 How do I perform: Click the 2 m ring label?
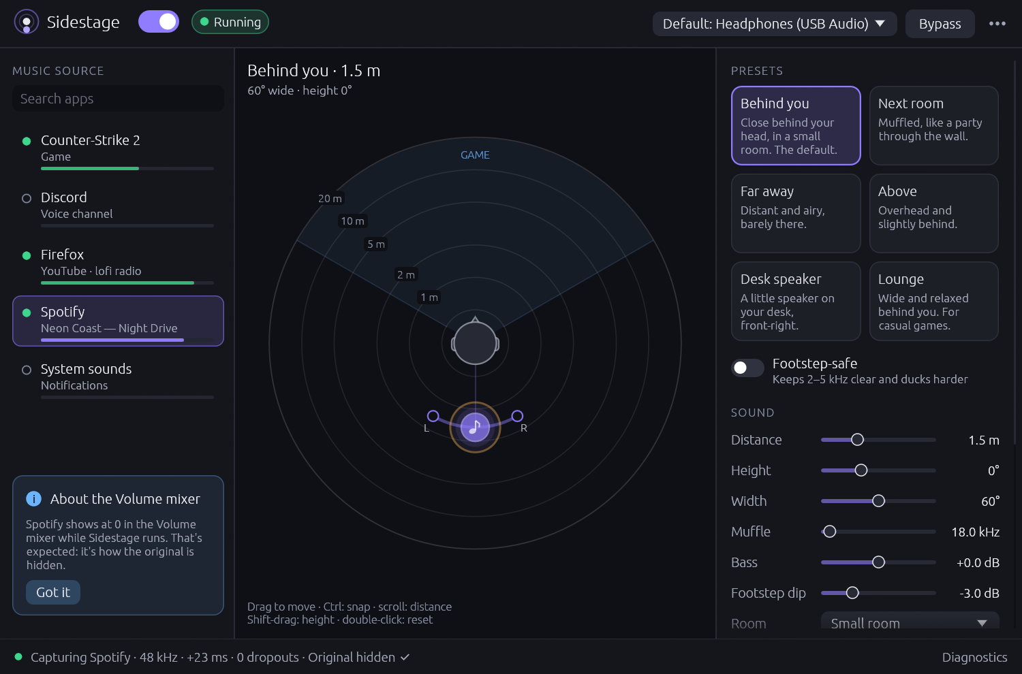pos(406,274)
